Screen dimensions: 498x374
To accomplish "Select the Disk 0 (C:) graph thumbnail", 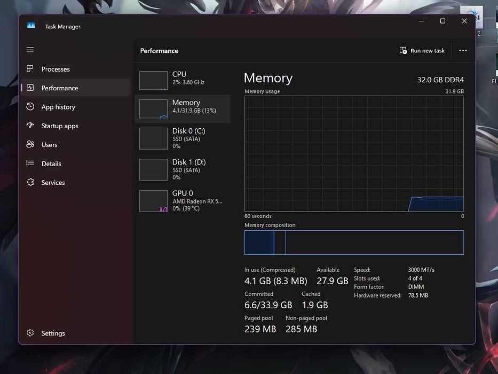I will click(x=153, y=139).
